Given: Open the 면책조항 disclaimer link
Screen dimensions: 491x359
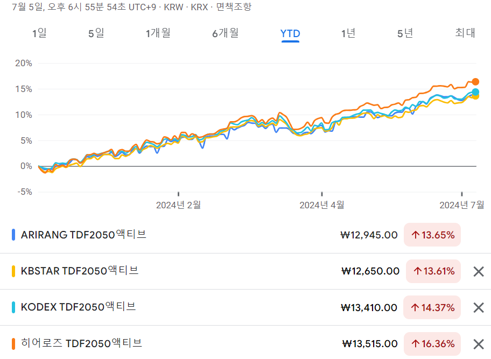Looking at the screenshot, I should 234,6.
